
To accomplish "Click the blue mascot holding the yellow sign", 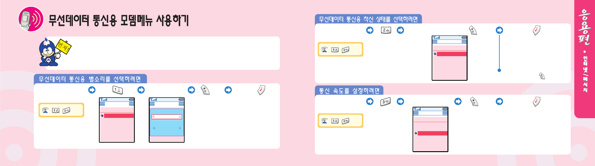I will click(x=49, y=52).
